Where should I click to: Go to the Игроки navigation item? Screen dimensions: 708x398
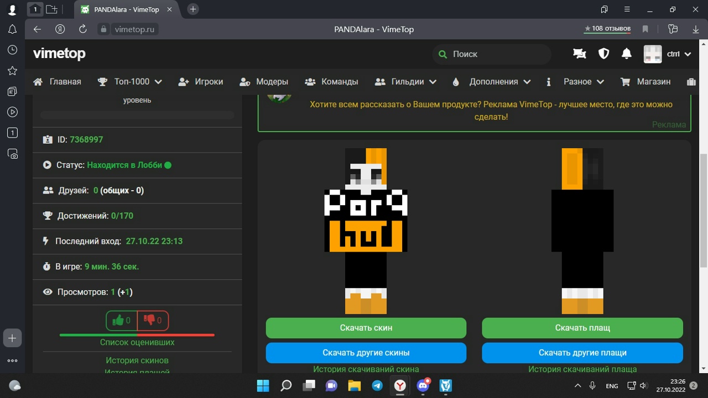pos(201,82)
